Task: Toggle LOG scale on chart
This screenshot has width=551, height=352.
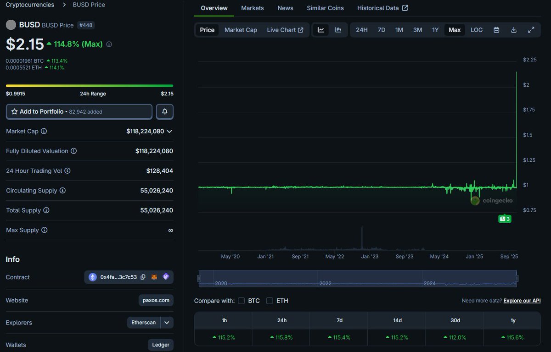Action: click(x=477, y=30)
